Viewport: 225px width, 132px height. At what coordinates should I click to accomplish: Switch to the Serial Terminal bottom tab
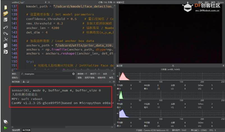(x=26, y=130)
